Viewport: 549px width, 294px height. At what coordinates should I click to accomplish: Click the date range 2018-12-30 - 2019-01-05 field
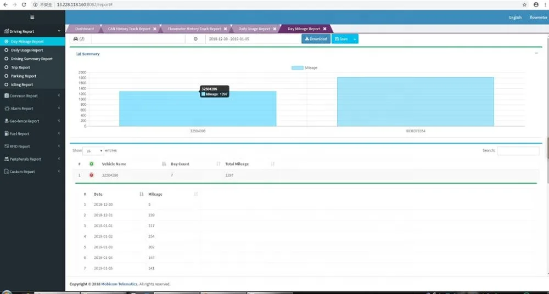click(253, 39)
